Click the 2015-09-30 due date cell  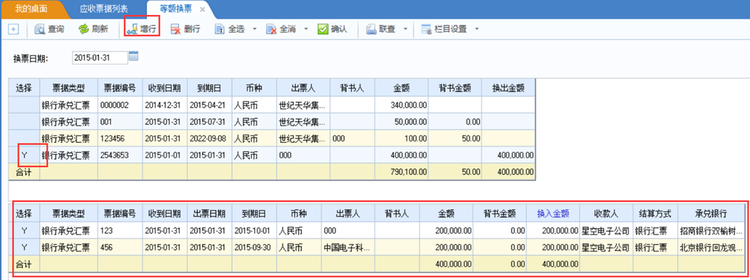[254, 247]
